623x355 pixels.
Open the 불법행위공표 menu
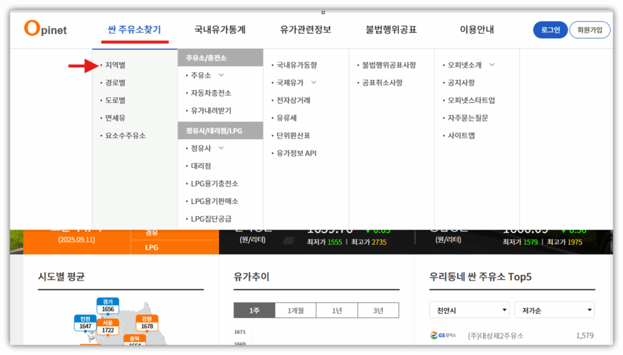coord(391,29)
